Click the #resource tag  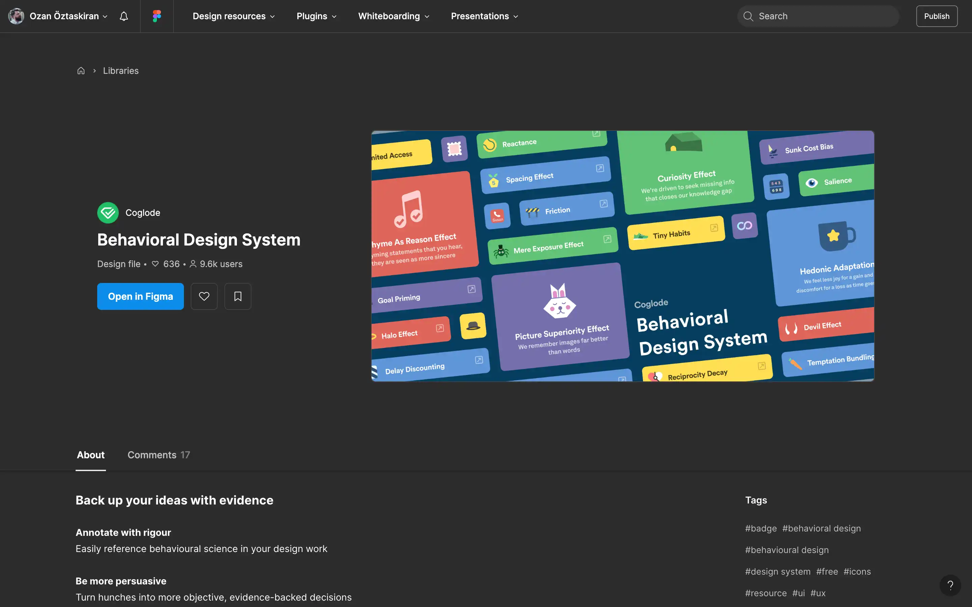tap(766, 593)
